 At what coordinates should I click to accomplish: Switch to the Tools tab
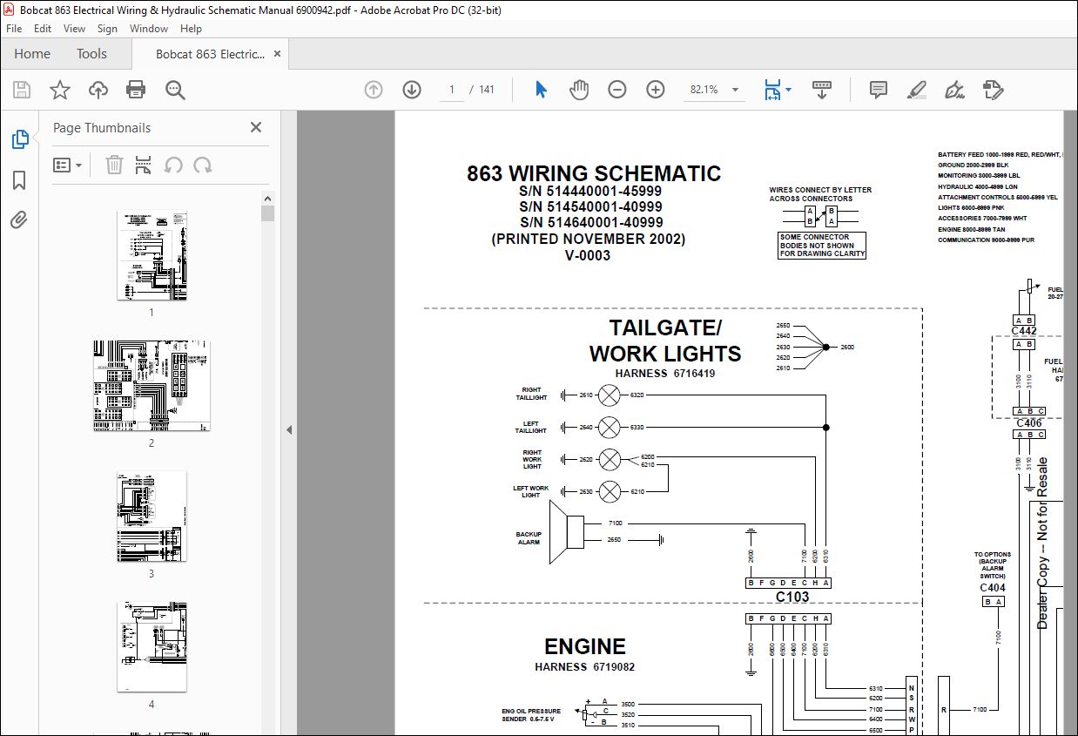tap(91, 54)
